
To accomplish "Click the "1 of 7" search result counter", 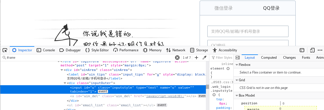I will 187,58.
